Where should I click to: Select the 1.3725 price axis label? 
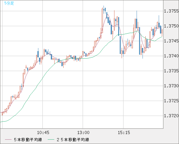171,101
